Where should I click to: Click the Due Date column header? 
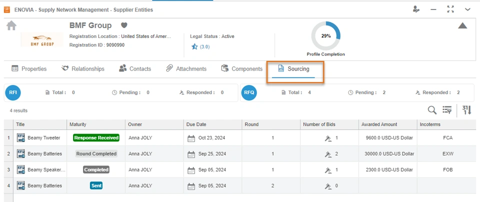[x=196, y=124]
